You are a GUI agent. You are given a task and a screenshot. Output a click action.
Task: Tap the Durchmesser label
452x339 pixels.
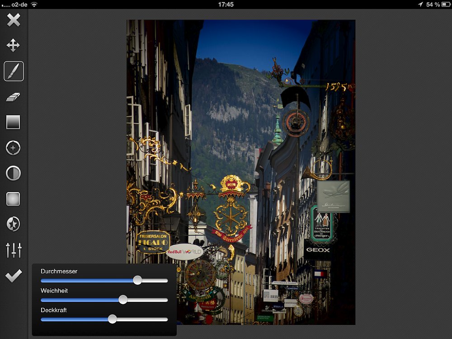(x=59, y=271)
